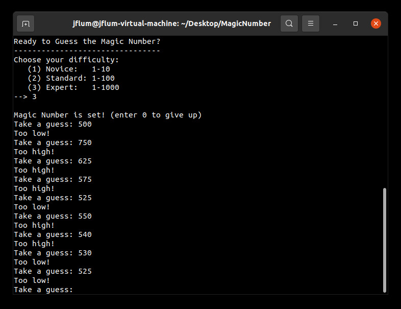The height and width of the screenshot is (309, 401).
Task: Minimize the terminal window
Action: tap(335, 23)
